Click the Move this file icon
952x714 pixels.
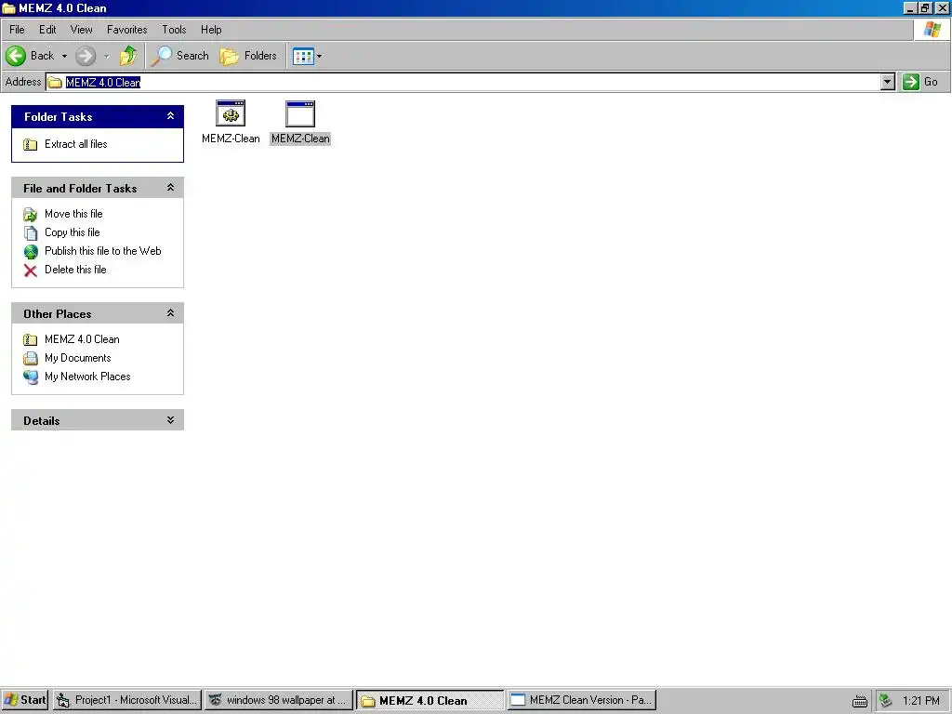pos(31,215)
